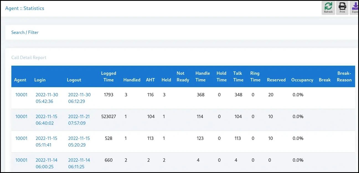Sort the table by the Agent column
359x173 pixels.
[20, 80]
